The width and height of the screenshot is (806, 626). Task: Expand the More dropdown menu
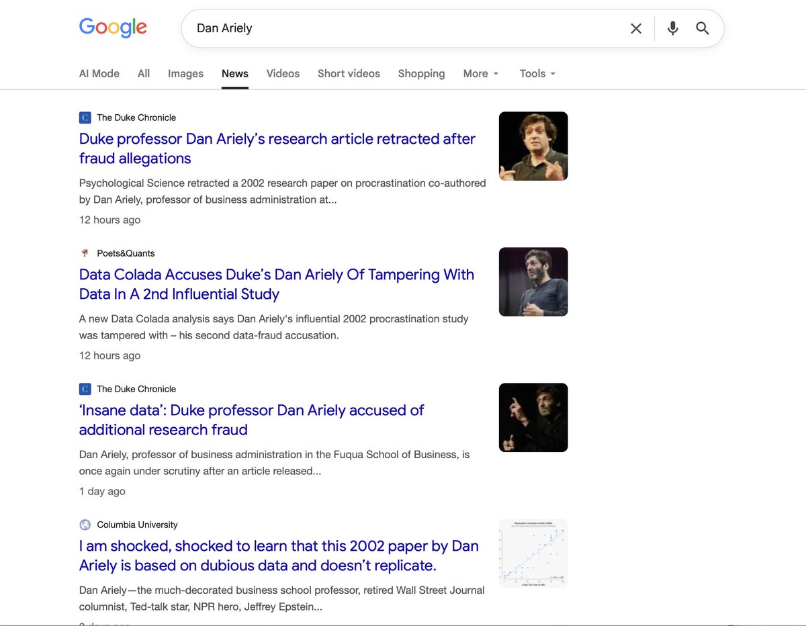point(481,74)
